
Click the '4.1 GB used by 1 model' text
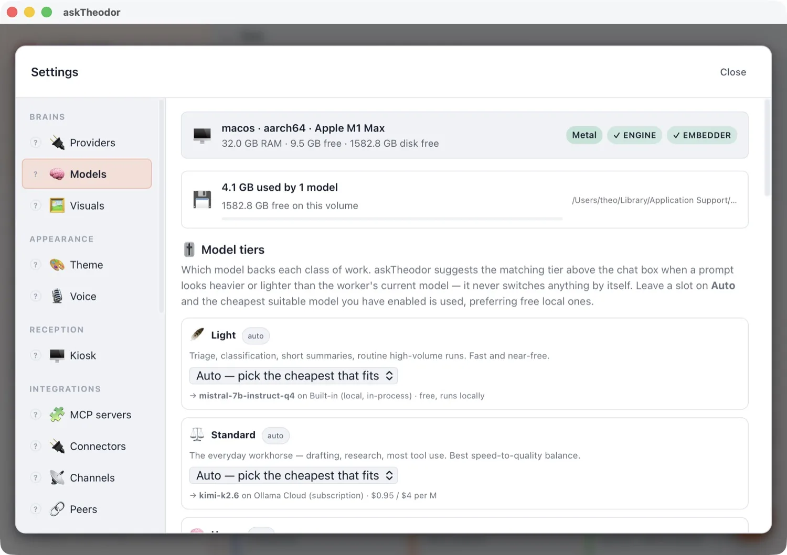point(280,187)
